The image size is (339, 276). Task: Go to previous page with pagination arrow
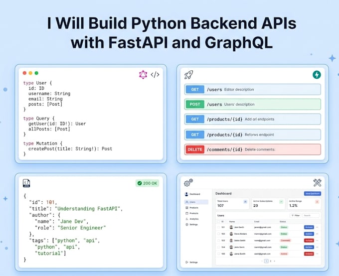[262, 261]
